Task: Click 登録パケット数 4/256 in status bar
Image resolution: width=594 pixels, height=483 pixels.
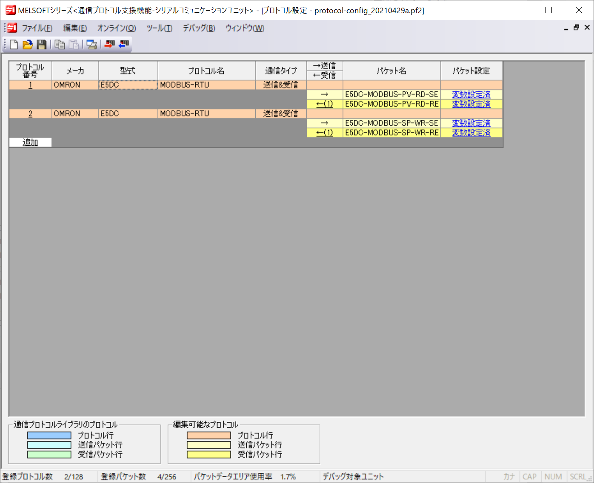Action: [138, 477]
